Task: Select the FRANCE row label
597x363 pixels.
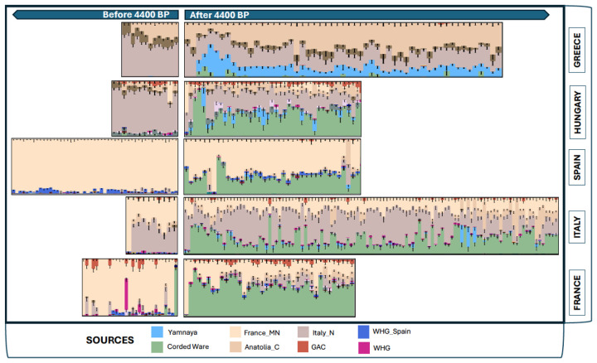Action: (576, 288)
